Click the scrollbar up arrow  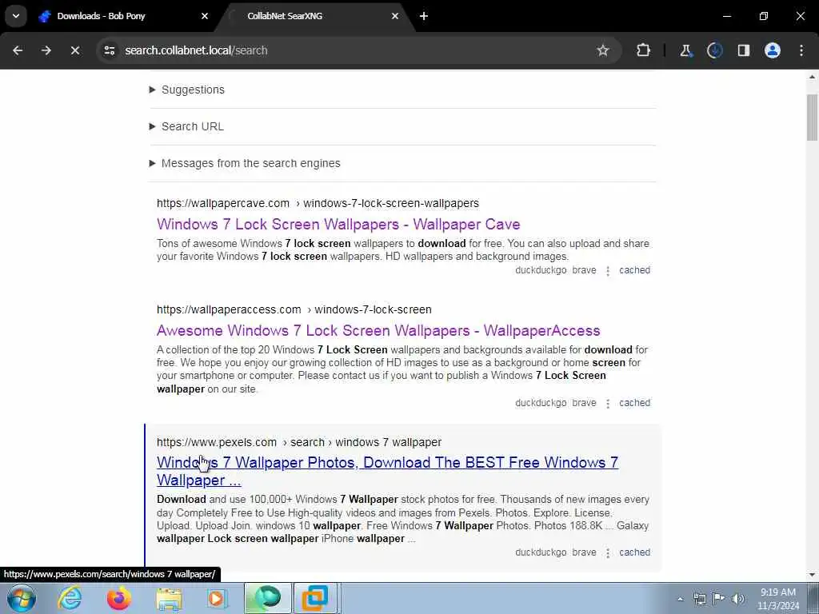click(812, 77)
